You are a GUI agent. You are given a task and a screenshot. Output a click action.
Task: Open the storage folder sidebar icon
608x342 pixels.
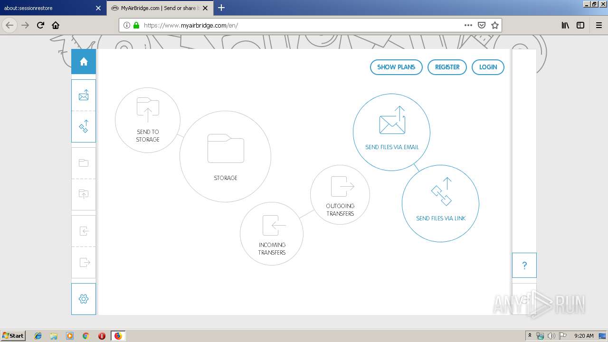84,163
